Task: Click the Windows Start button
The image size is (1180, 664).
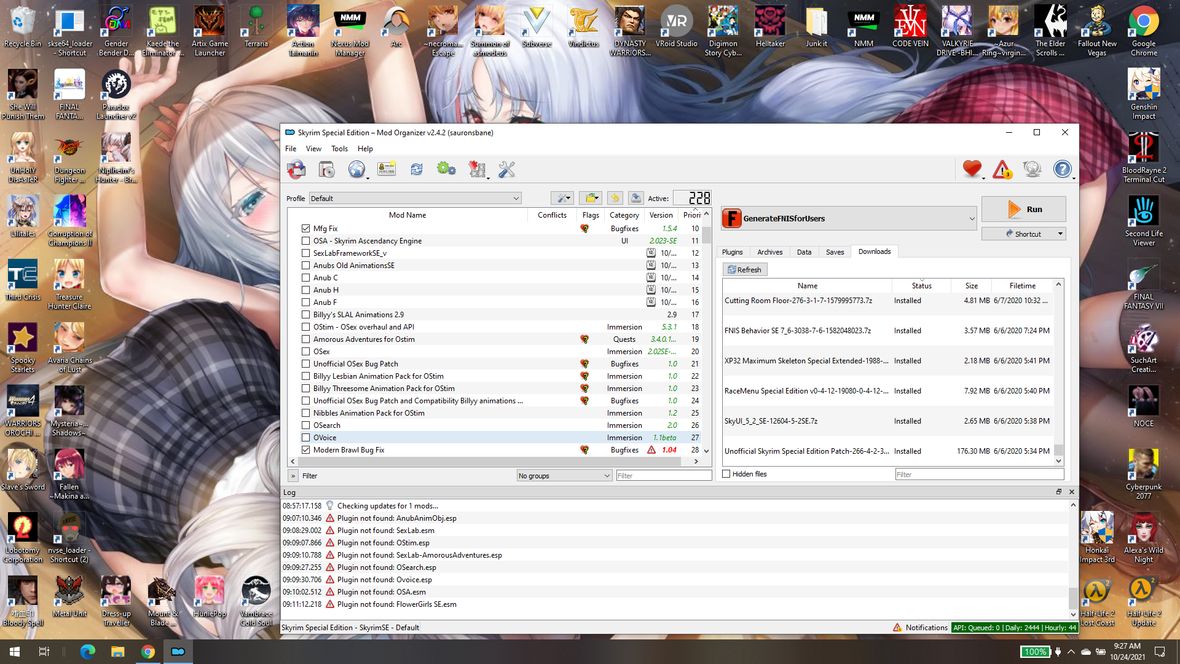Action: (x=15, y=652)
